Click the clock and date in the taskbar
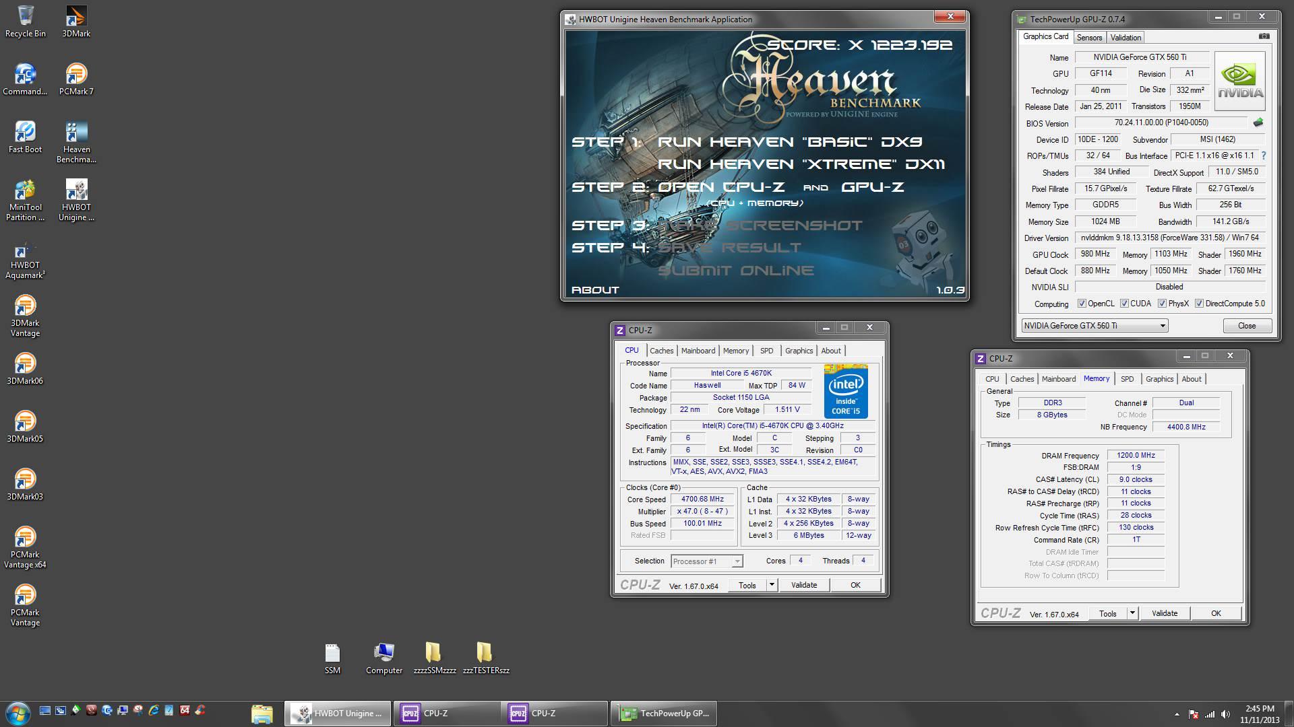 [x=1260, y=714]
